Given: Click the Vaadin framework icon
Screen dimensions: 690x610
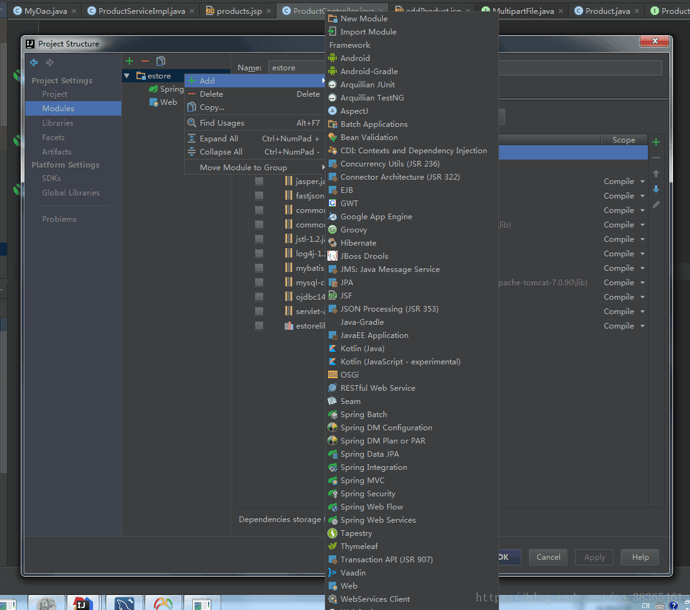Looking at the screenshot, I should (332, 572).
